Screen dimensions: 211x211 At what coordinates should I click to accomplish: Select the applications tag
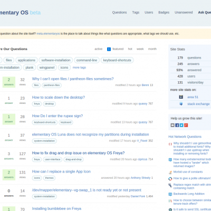click(x=26, y=60)
